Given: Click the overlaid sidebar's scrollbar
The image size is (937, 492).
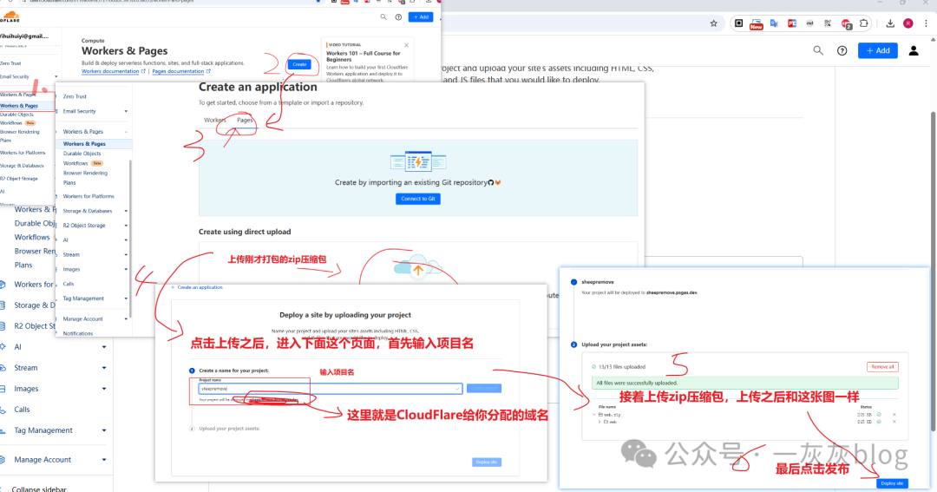Looking at the screenshot, I should tap(129, 239).
